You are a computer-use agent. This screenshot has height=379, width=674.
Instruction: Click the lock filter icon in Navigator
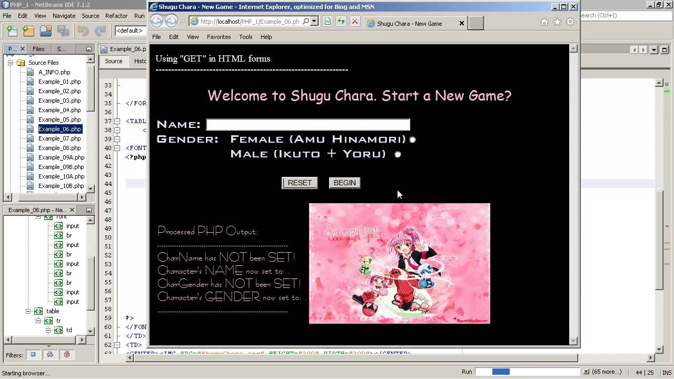(67, 355)
